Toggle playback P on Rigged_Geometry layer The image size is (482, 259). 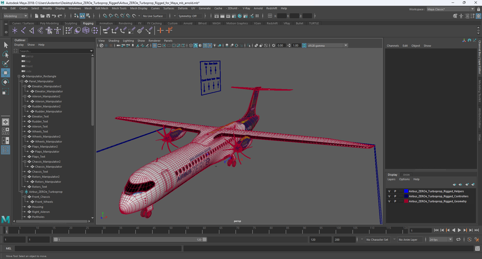pos(395,201)
